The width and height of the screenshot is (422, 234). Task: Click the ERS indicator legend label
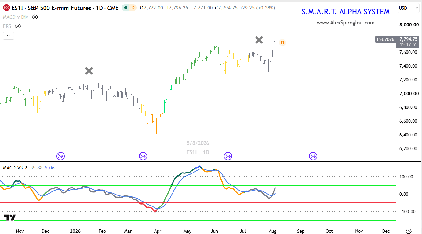[x=7, y=26]
